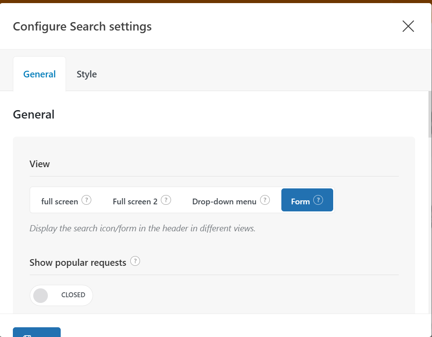Open help icon for Show popular requests
432x337 pixels.
pyautogui.click(x=135, y=261)
